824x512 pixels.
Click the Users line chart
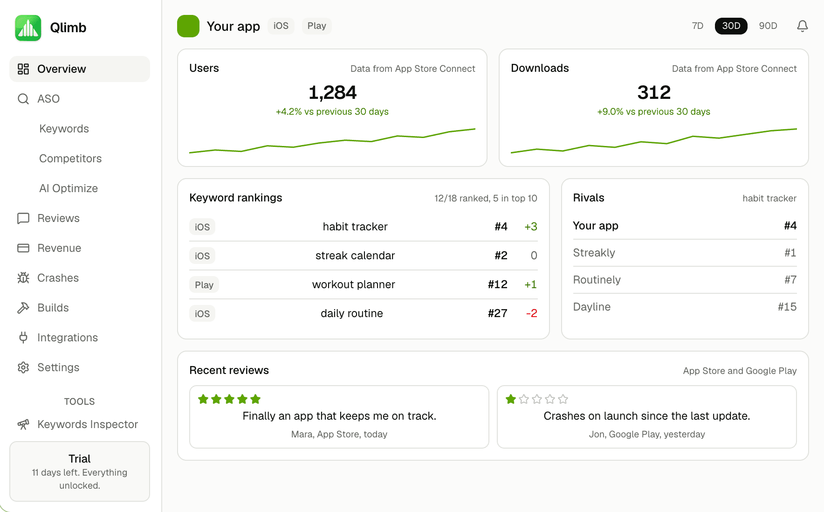pos(332,140)
